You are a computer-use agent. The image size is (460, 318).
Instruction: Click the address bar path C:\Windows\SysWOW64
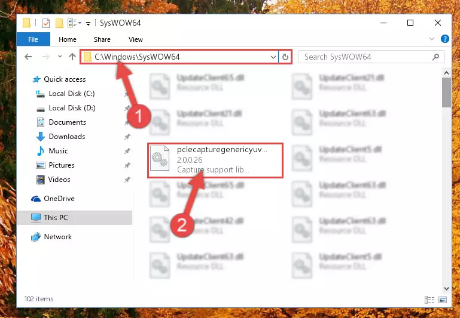point(137,57)
